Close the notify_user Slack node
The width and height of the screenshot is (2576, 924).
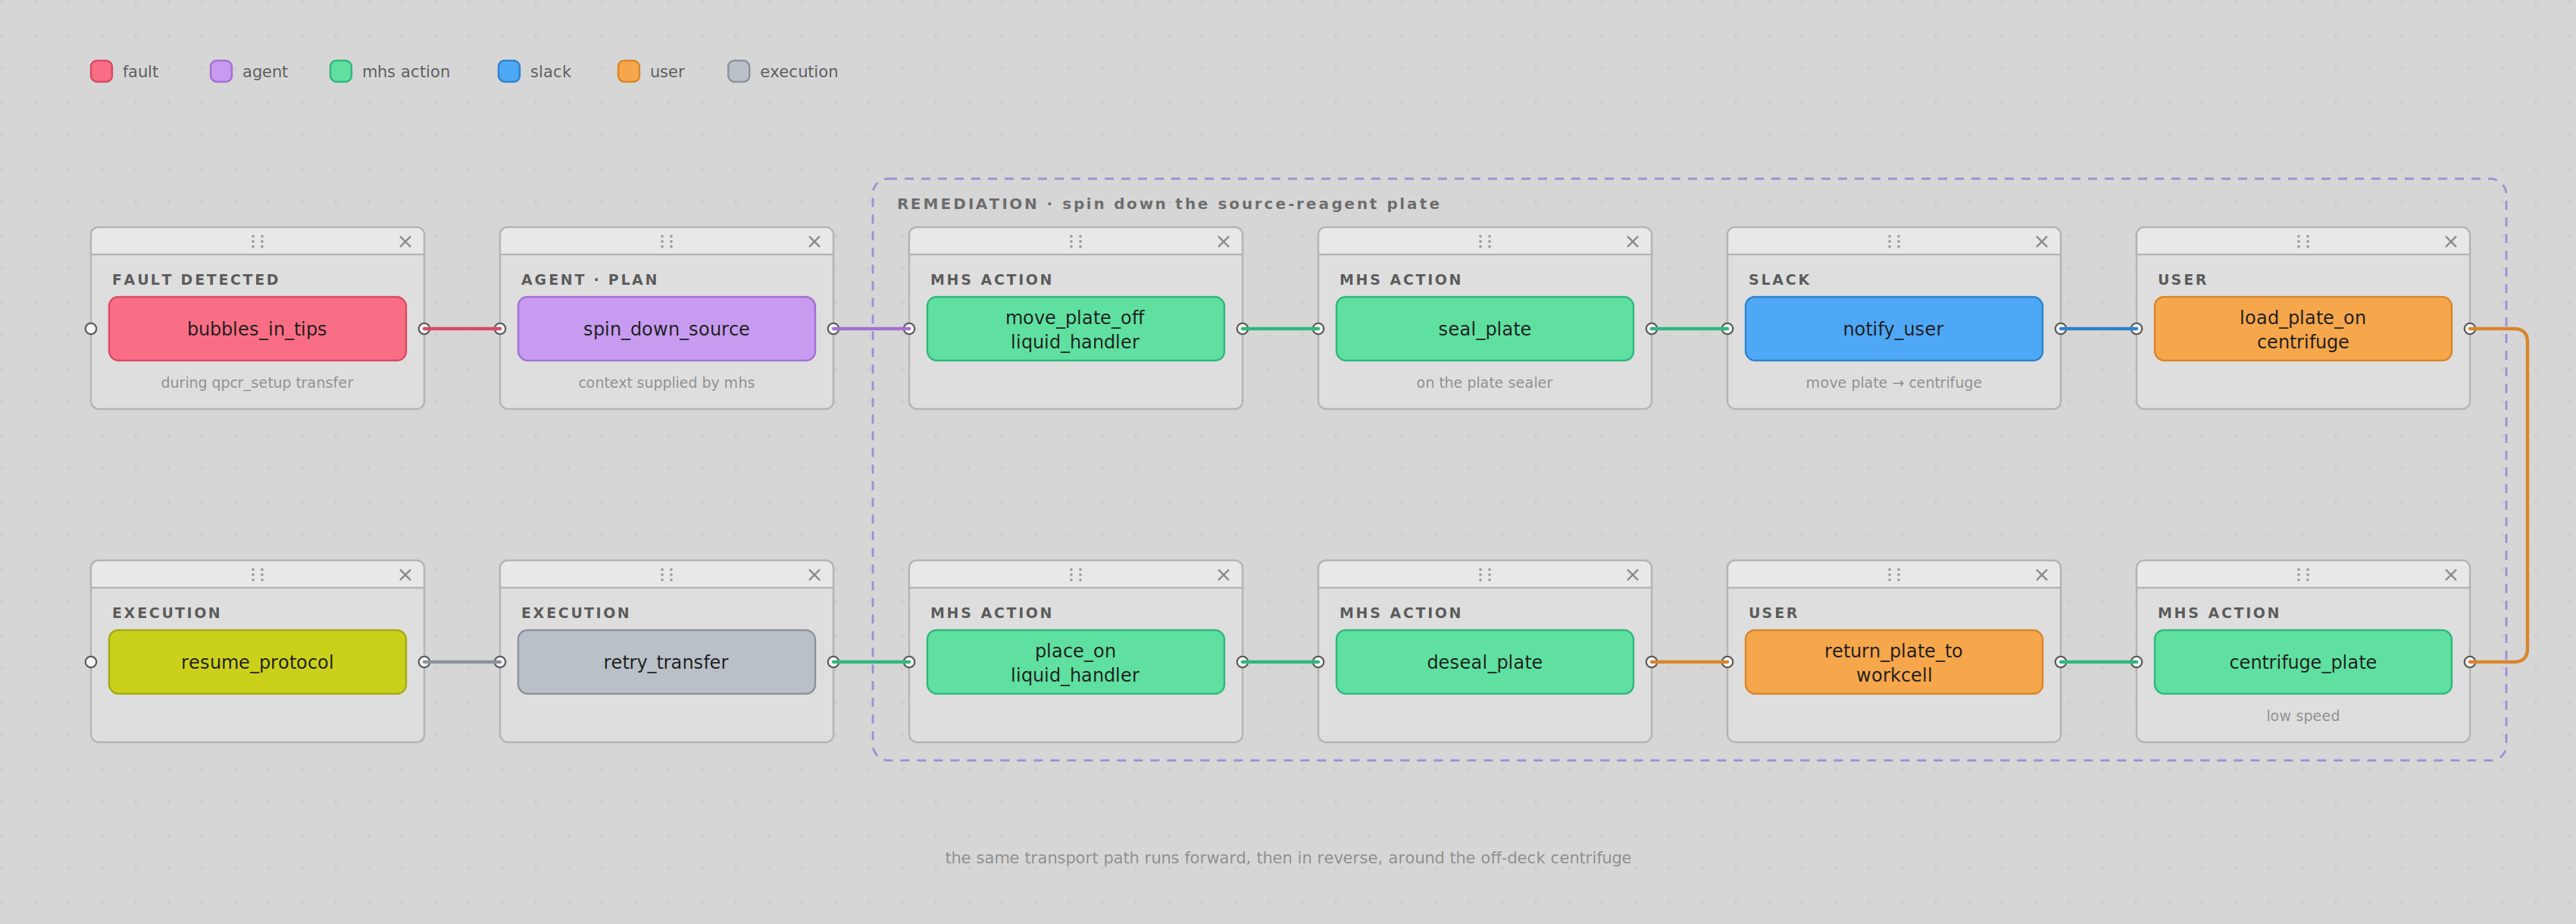(2041, 242)
